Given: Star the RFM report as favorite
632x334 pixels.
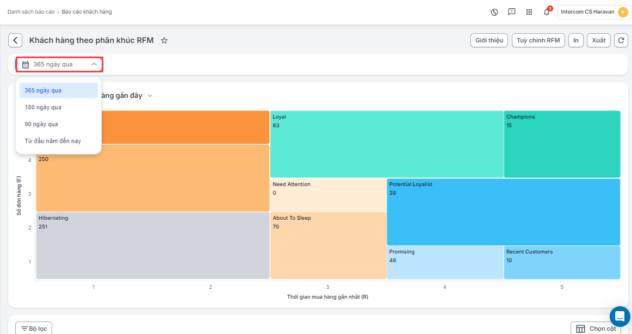Looking at the screenshot, I should 164,40.
